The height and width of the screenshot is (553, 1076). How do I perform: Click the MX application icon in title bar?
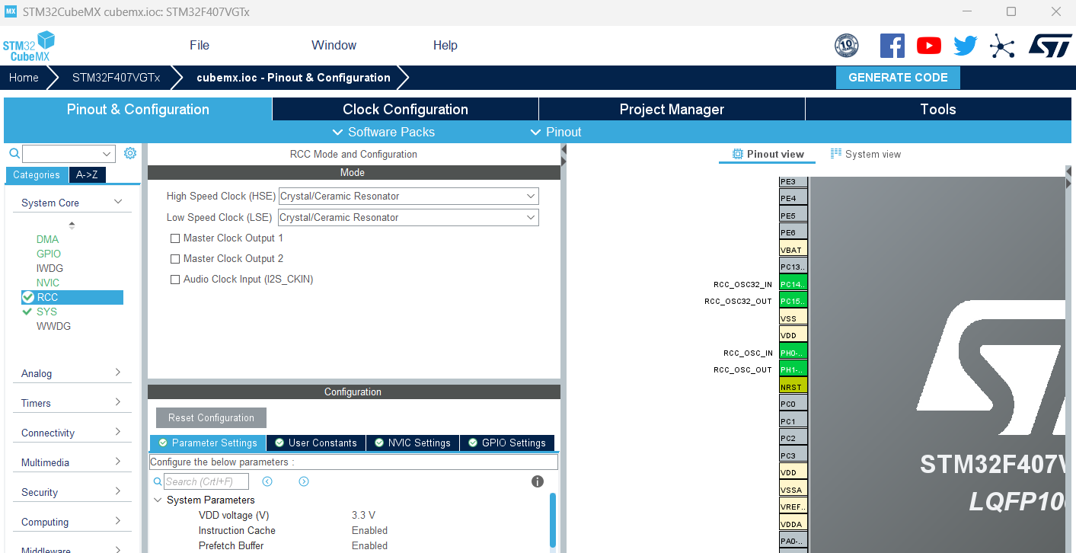pos(11,11)
